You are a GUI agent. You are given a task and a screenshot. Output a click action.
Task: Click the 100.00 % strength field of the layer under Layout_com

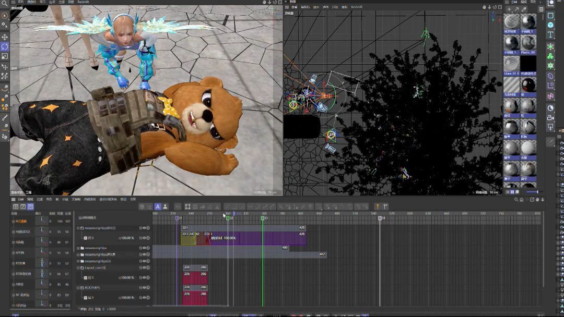point(126,277)
